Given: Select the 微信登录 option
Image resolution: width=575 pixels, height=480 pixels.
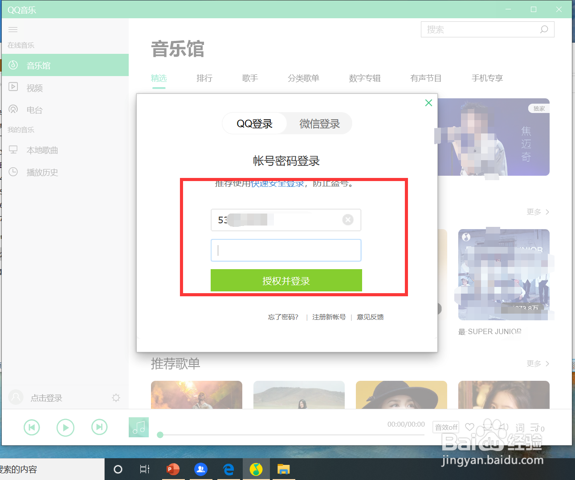Looking at the screenshot, I should (319, 124).
